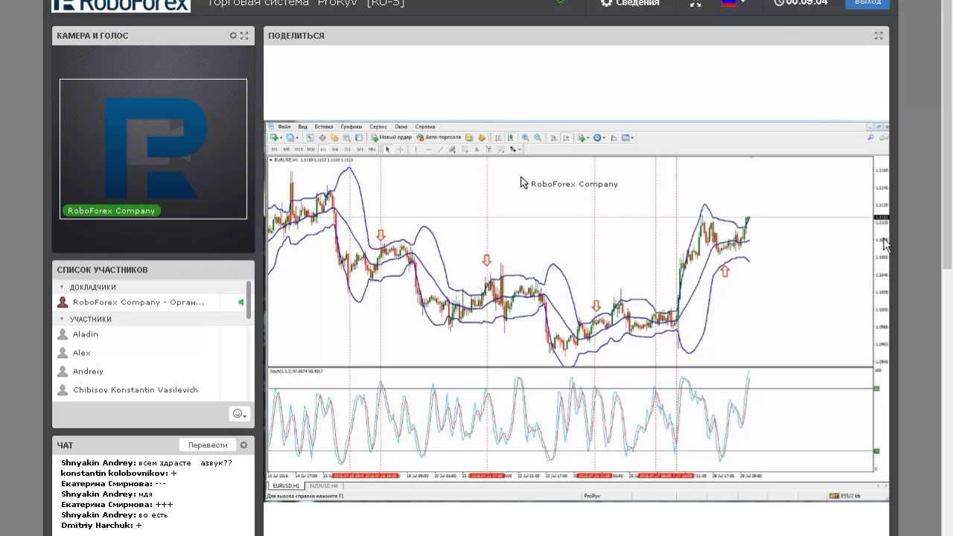The height and width of the screenshot is (536, 953).
Task: Toggle chart auto scroll
Action: [554, 138]
